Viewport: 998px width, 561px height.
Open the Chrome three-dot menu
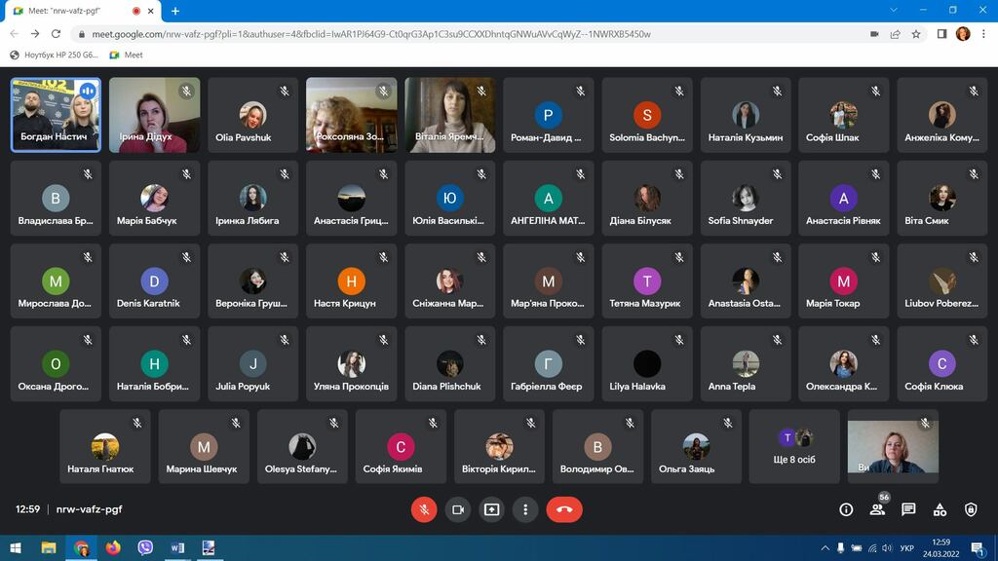[x=983, y=34]
